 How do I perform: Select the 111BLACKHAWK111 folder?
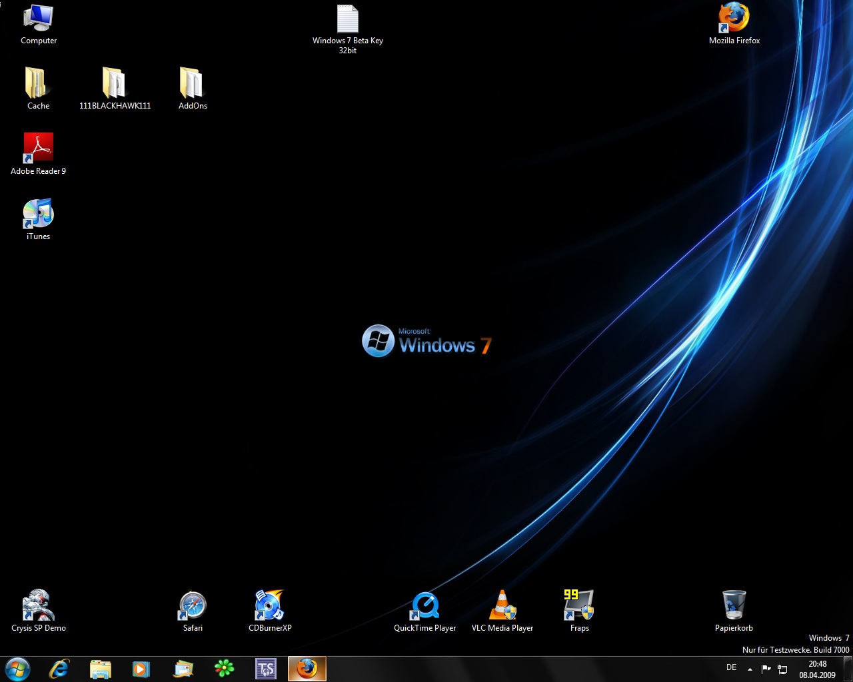[x=115, y=89]
